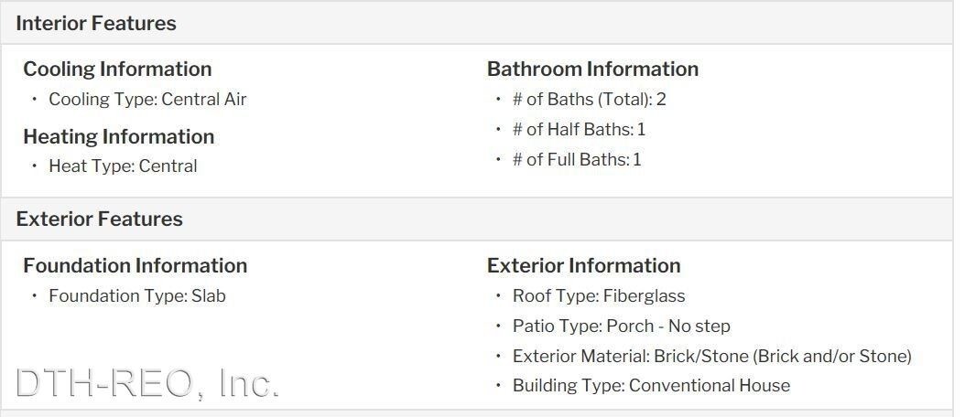Select the Exterior Material Brick/Stone line

712,356
